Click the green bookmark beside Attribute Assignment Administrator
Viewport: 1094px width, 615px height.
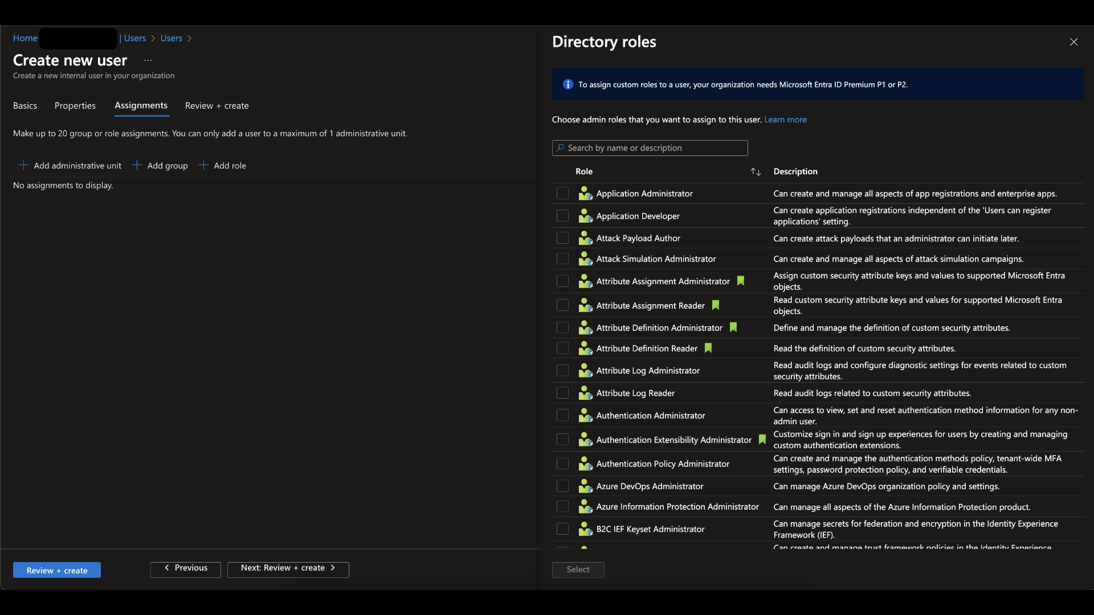point(741,281)
